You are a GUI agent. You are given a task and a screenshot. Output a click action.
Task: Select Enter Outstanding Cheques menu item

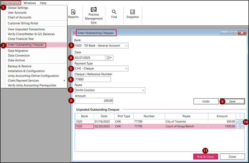click(x=26, y=45)
